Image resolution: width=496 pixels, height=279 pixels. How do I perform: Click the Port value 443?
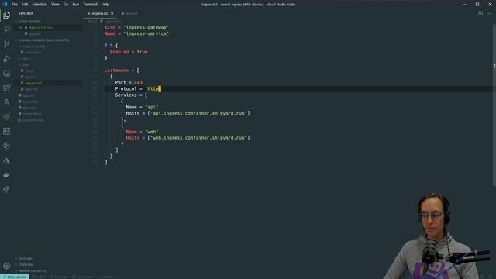click(x=138, y=83)
